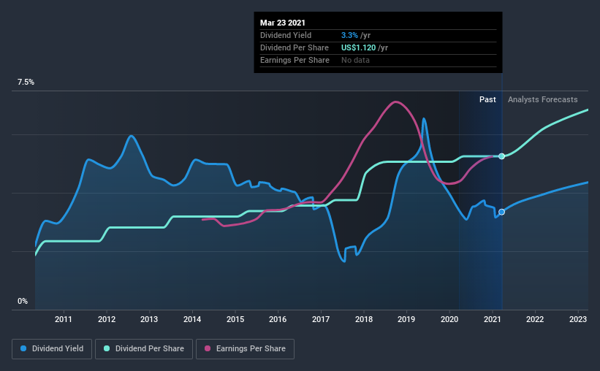
Task: Toggle the Dividend Yield legend button
Action: pos(52,349)
